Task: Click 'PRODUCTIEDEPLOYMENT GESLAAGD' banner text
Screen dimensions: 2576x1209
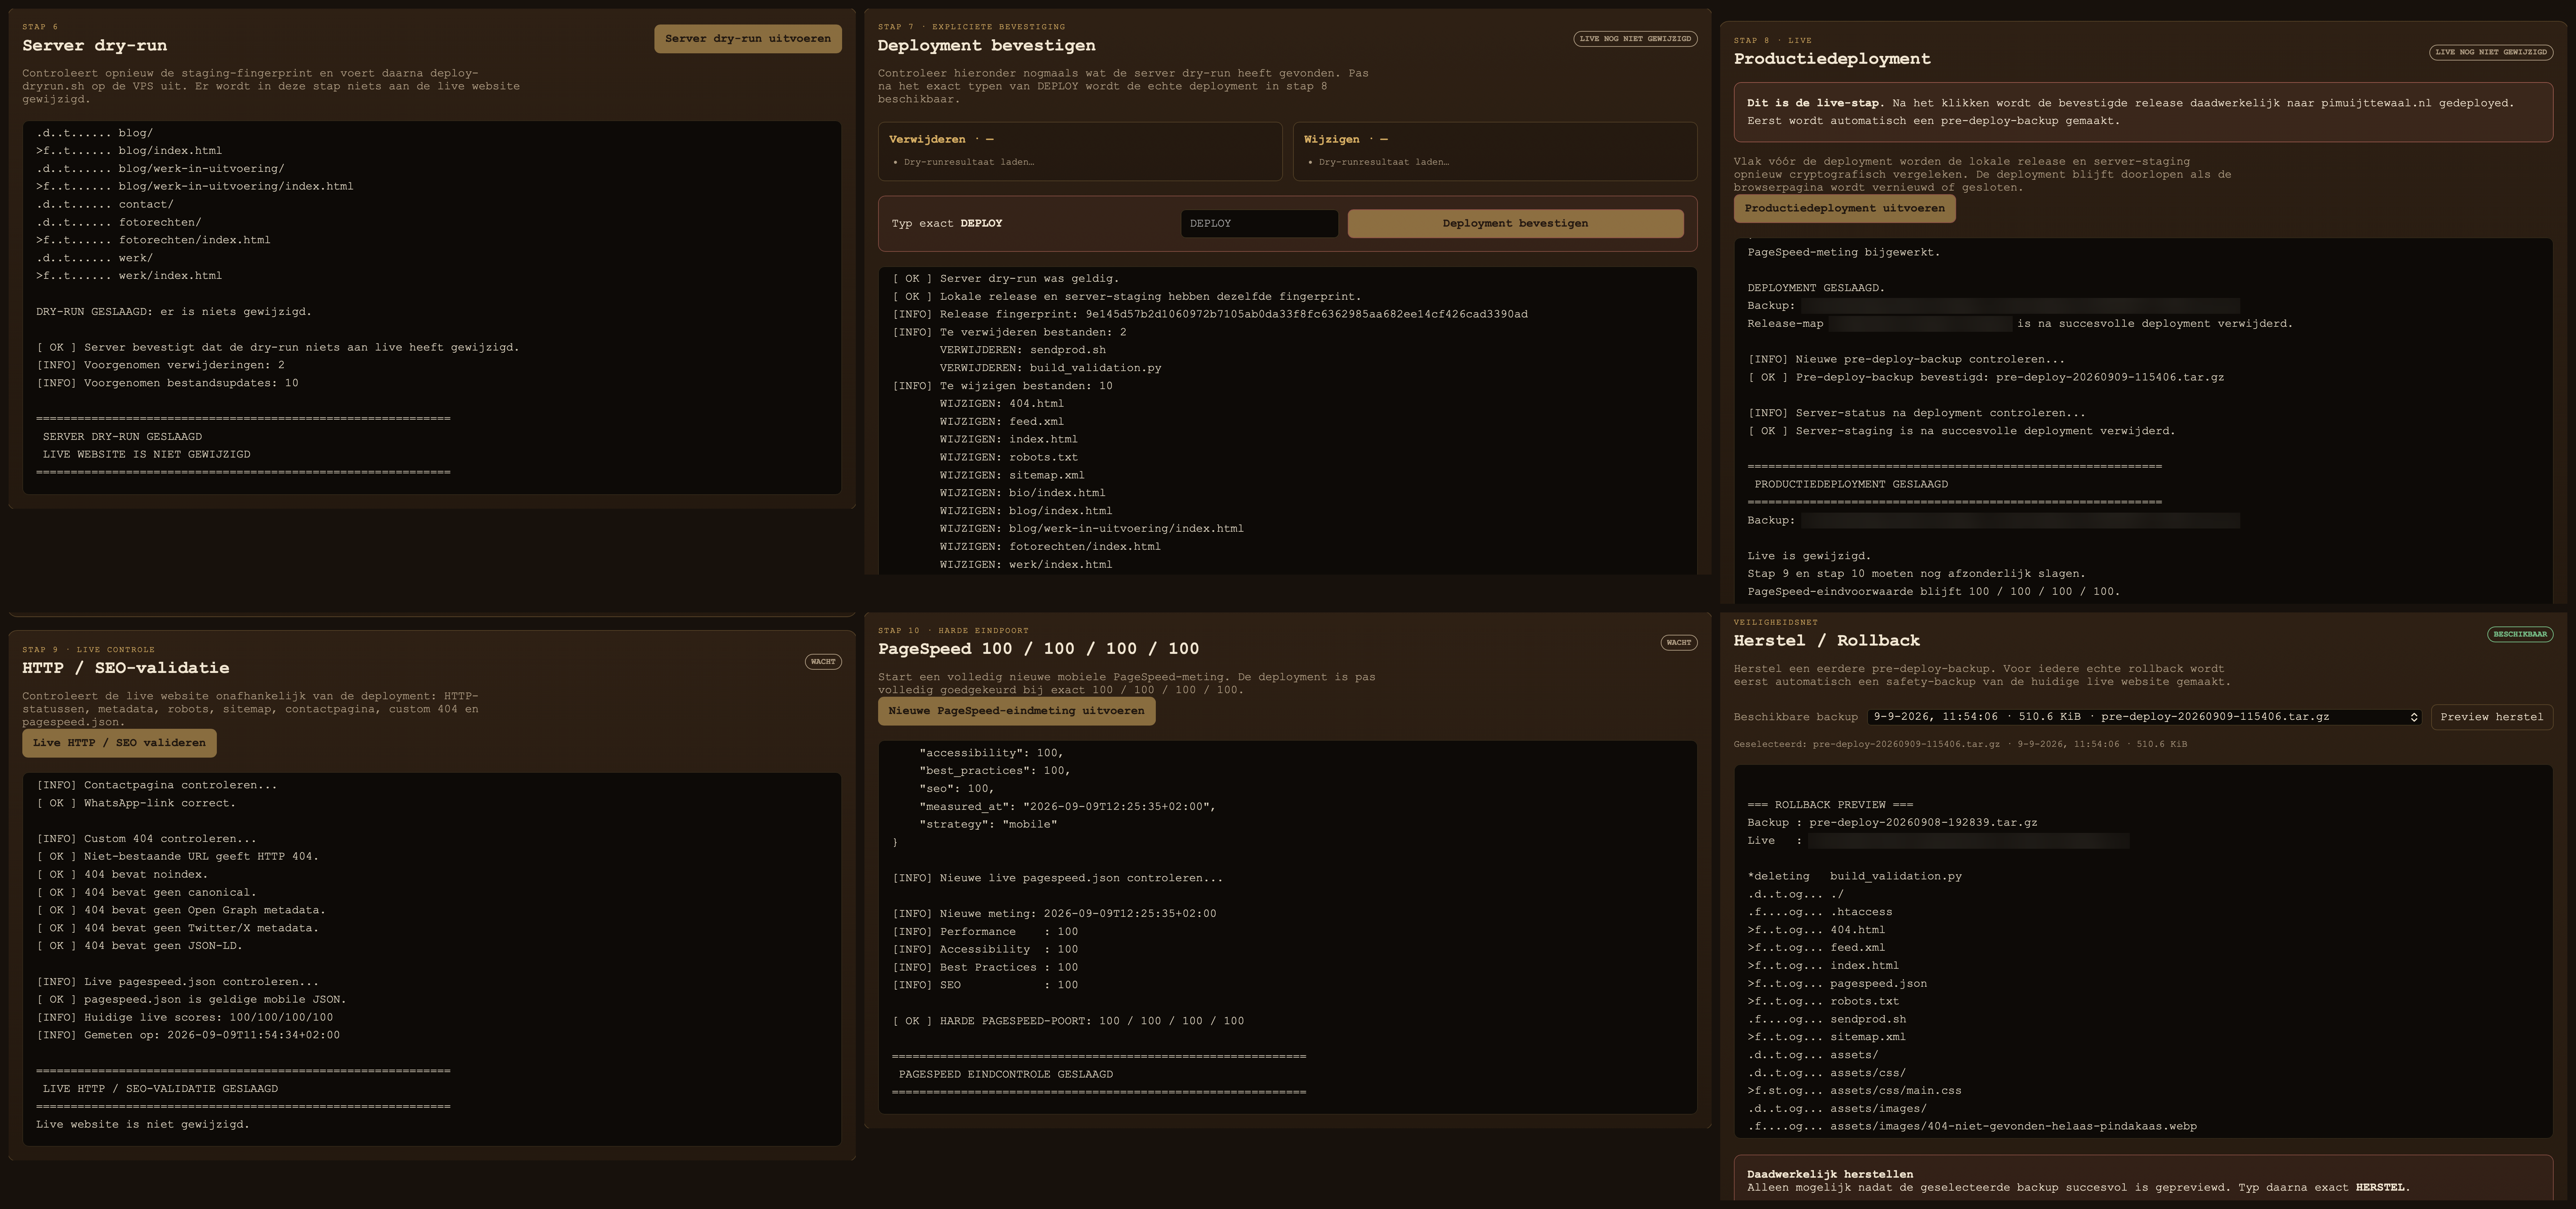Action: coord(1851,485)
